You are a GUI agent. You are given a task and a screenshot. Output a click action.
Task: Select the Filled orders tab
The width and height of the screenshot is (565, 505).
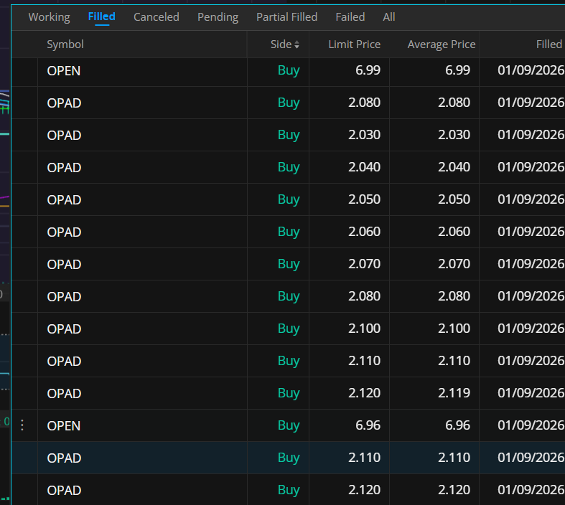tap(102, 16)
